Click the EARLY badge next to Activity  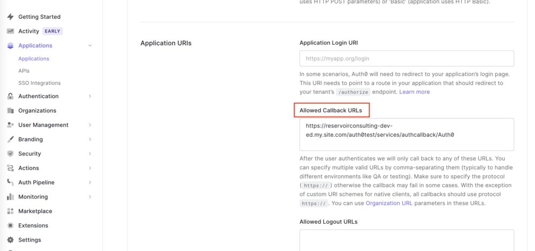pyautogui.click(x=52, y=32)
